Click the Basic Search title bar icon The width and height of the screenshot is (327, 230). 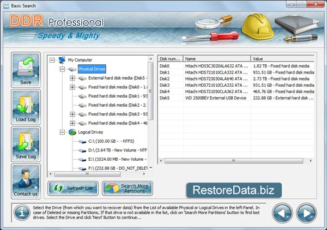coord(6,6)
